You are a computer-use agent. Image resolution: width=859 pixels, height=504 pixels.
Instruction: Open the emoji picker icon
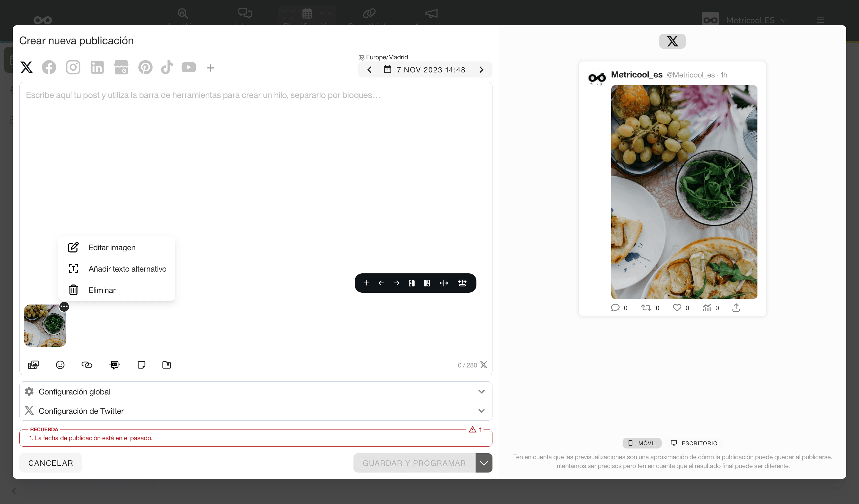pyautogui.click(x=60, y=365)
